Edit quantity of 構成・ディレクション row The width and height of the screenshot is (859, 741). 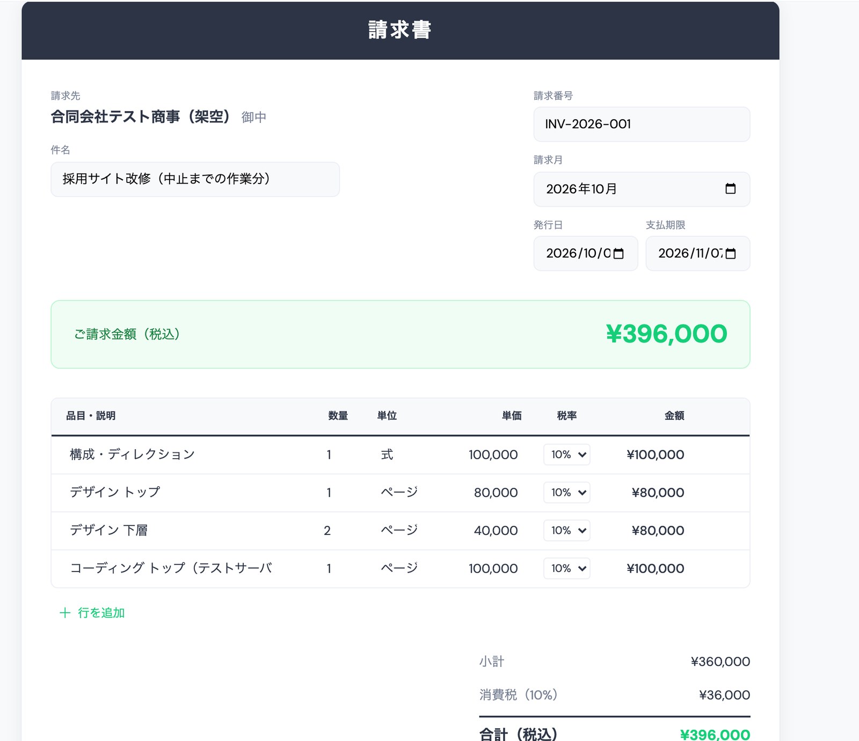(x=329, y=454)
